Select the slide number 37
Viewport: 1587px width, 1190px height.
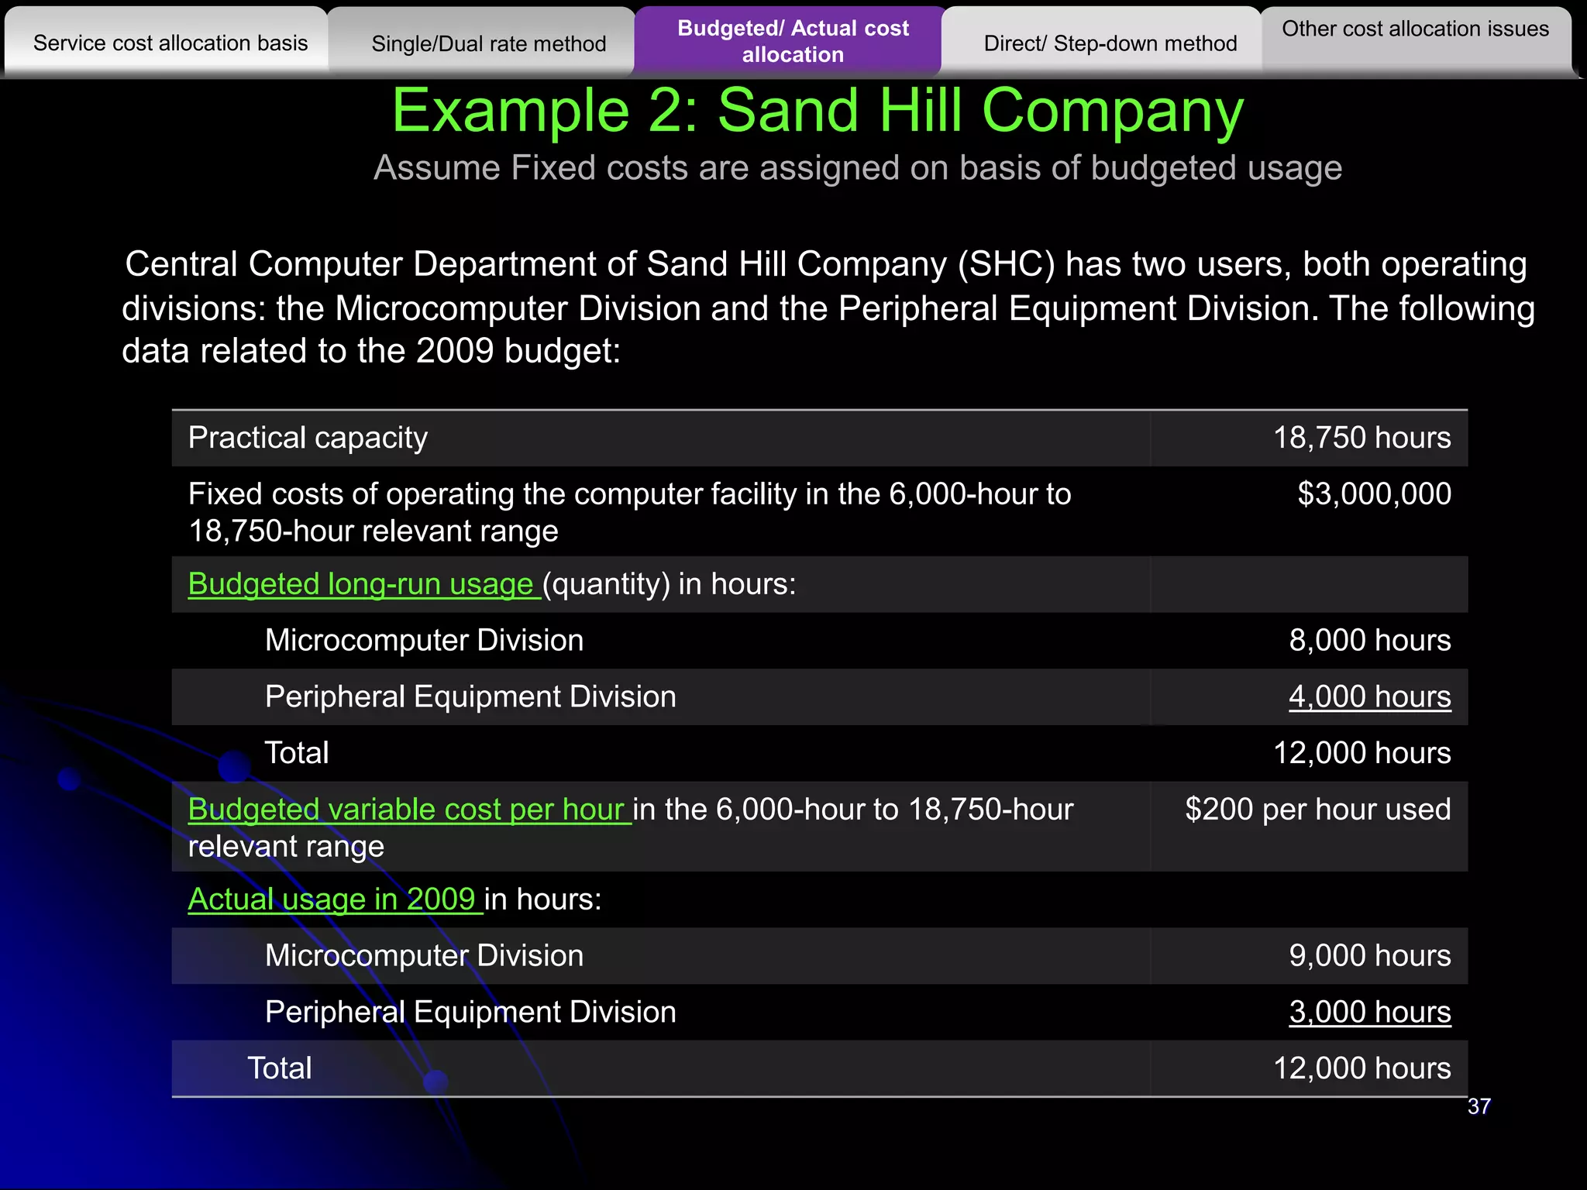[x=1479, y=1106]
